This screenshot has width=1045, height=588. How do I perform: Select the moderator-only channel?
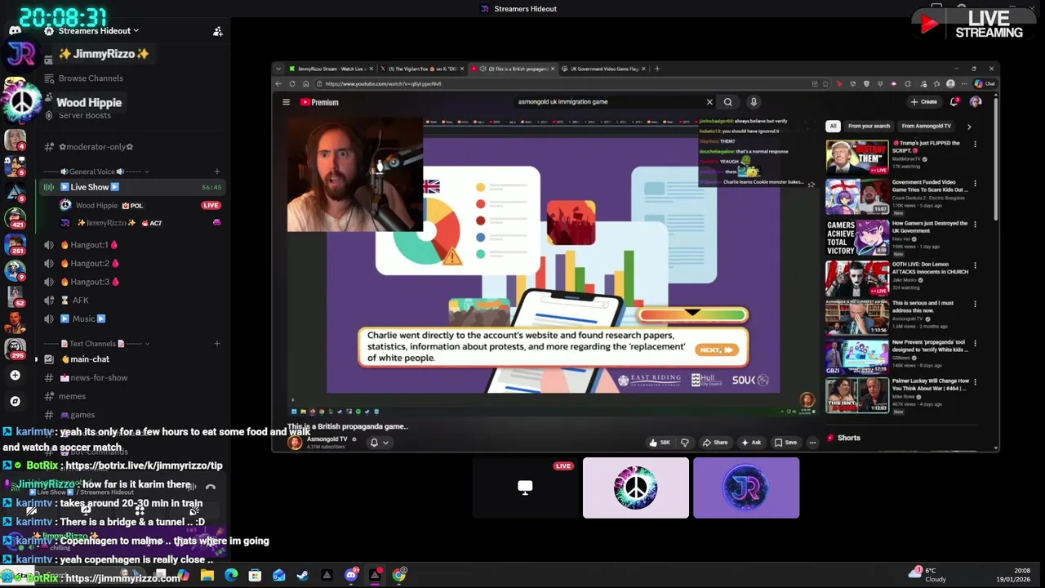click(x=96, y=147)
